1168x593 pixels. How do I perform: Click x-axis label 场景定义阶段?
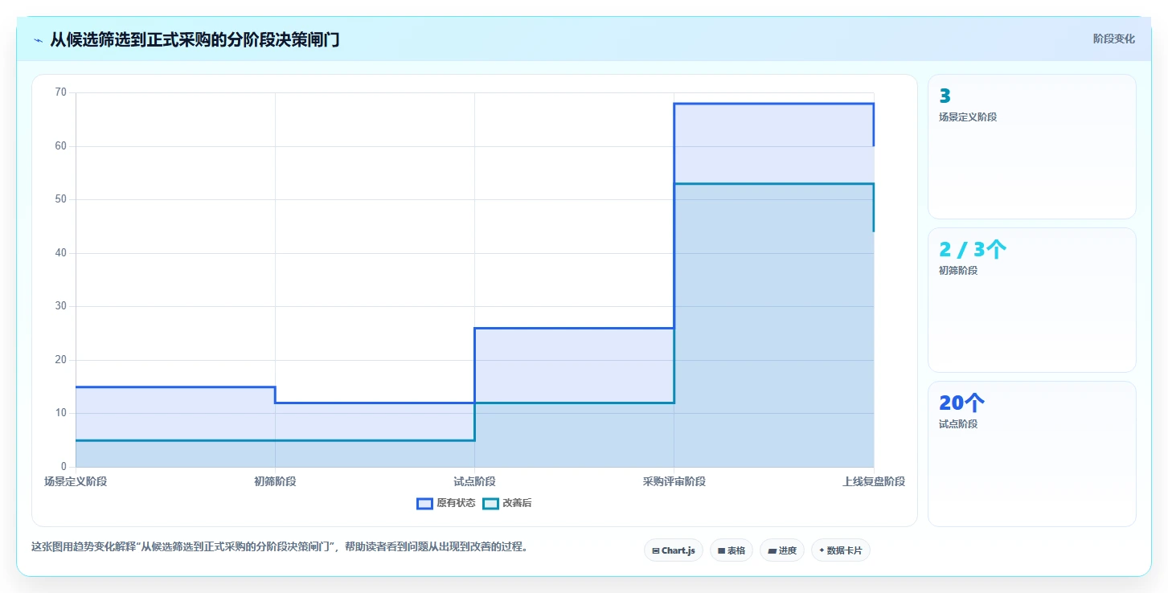click(76, 481)
